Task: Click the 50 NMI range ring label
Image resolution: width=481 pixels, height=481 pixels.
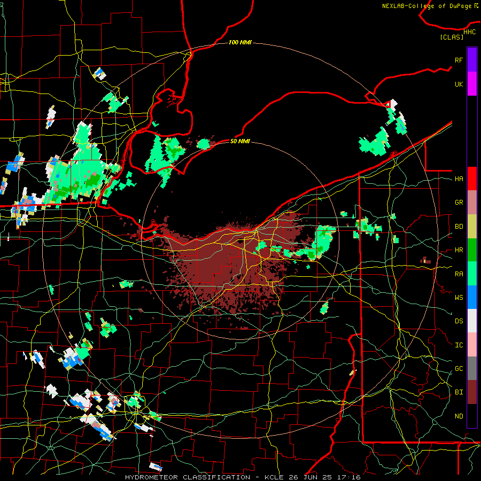Action: click(240, 141)
